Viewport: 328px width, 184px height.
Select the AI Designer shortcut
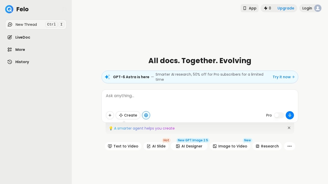click(x=189, y=146)
